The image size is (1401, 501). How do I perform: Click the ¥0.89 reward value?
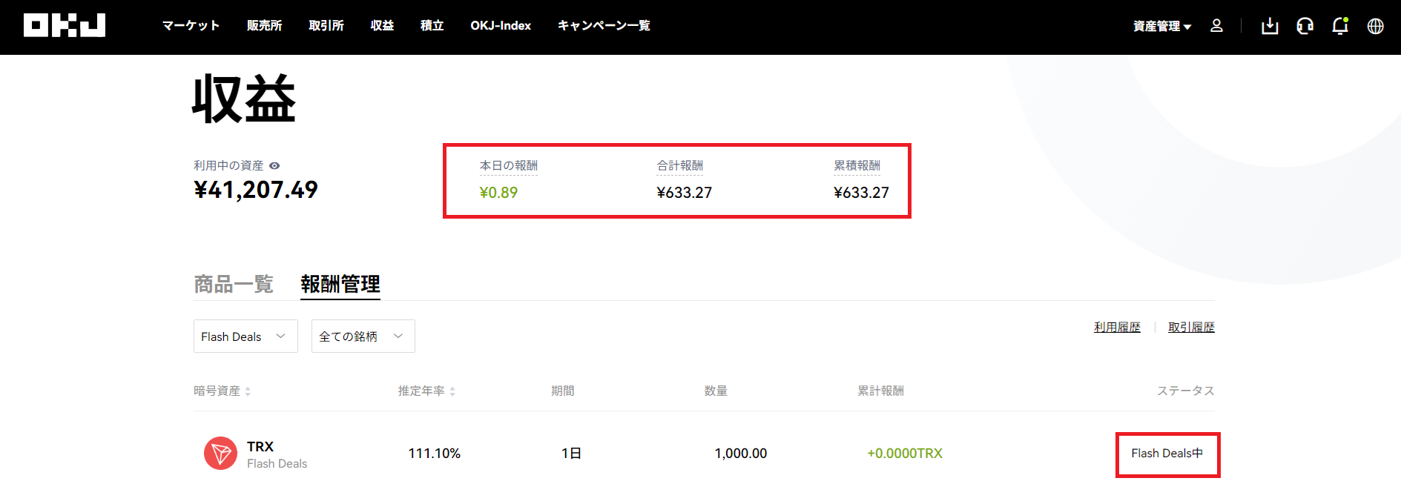point(498,193)
